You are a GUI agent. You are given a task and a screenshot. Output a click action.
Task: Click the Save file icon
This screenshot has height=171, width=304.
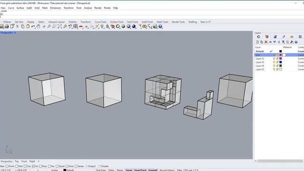pyautogui.click(x=1, y=27)
